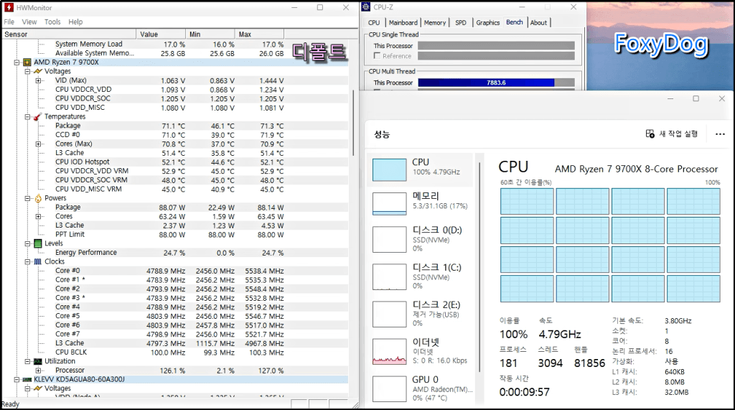The image size is (735, 410).
Task: Click the new task run icon in Task Manager
Action: tap(650, 134)
